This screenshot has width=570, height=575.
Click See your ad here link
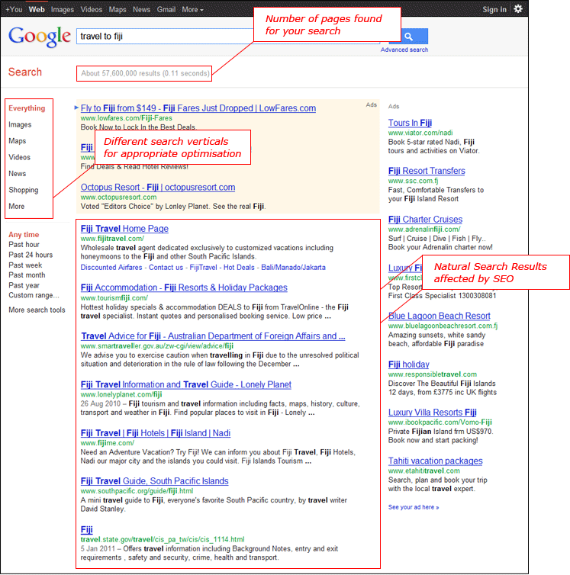[x=414, y=507]
